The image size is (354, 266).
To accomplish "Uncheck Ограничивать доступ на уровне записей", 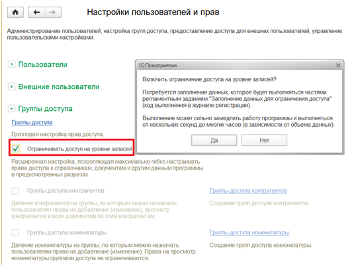I will pyautogui.click(x=16, y=149).
